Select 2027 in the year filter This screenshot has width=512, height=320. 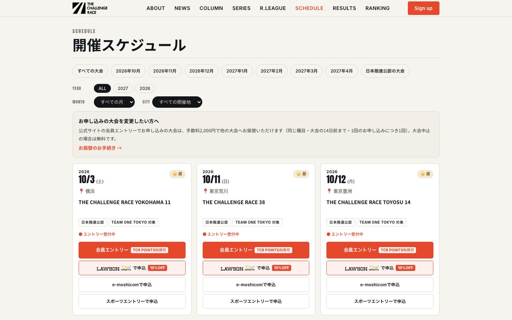pyautogui.click(x=123, y=88)
